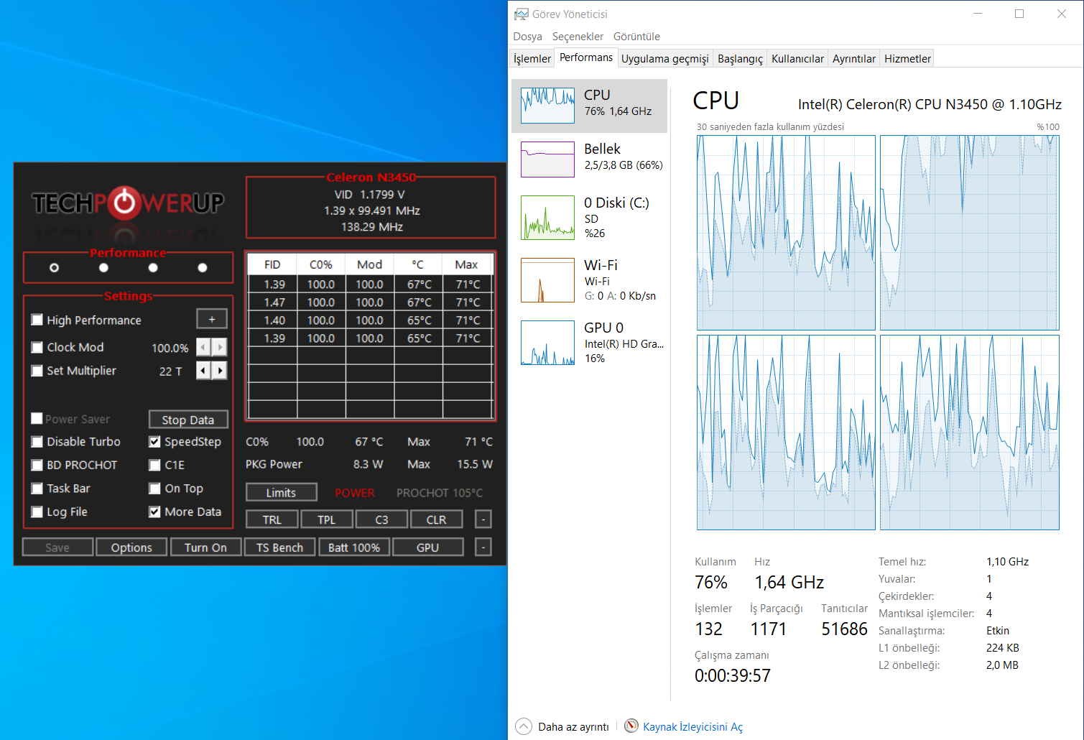Image resolution: width=1084 pixels, height=740 pixels.
Task: Open the Dosya menu
Action: tap(527, 37)
